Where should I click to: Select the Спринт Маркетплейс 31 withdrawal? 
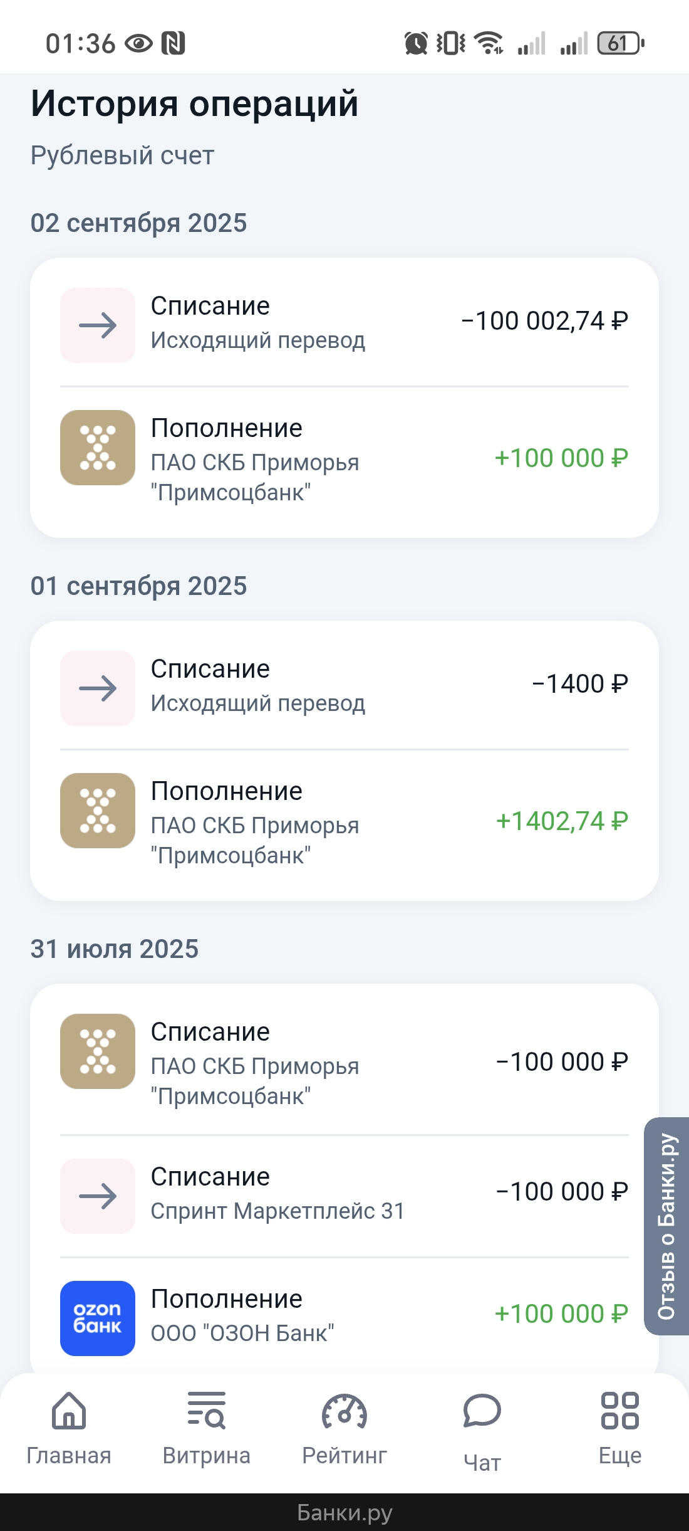344,1194
